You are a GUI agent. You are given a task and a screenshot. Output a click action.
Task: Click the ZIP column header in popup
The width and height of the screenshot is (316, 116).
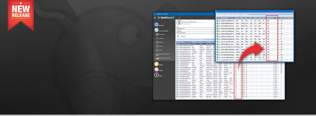(x=256, y=18)
